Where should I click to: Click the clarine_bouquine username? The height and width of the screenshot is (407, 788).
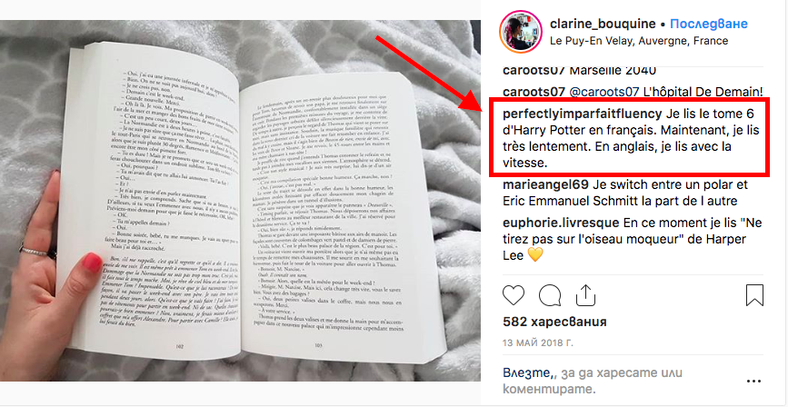pos(603,25)
